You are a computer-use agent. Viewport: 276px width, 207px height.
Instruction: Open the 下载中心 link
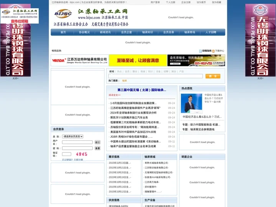click(220, 51)
